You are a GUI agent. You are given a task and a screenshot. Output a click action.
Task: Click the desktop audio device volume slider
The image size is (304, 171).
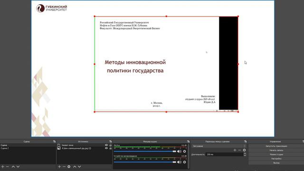[145, 162]
